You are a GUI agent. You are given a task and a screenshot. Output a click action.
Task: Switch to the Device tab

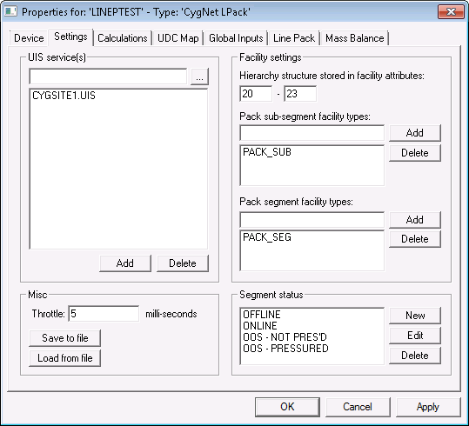(x=29, y=38)
